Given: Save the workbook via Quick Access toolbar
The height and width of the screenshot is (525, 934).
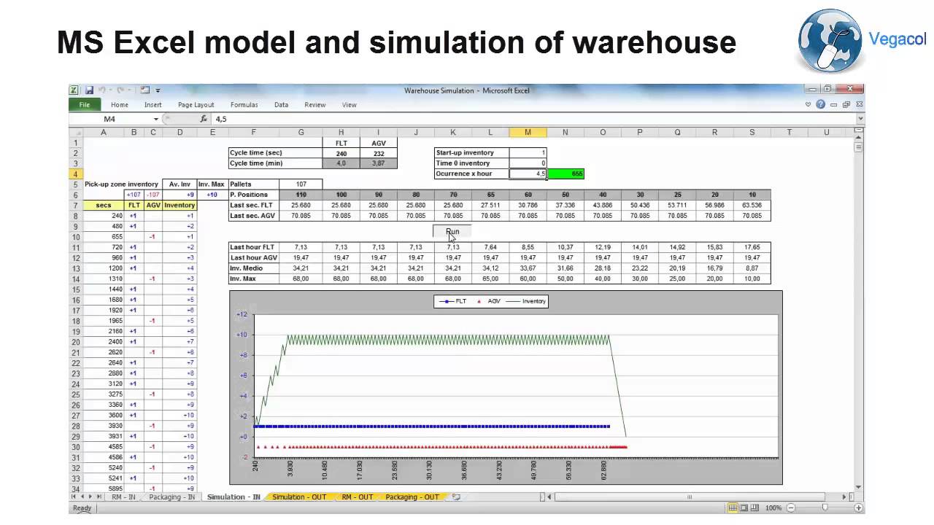Looking at the screenshot, I should pyautogui.click(x=89, y=90).
